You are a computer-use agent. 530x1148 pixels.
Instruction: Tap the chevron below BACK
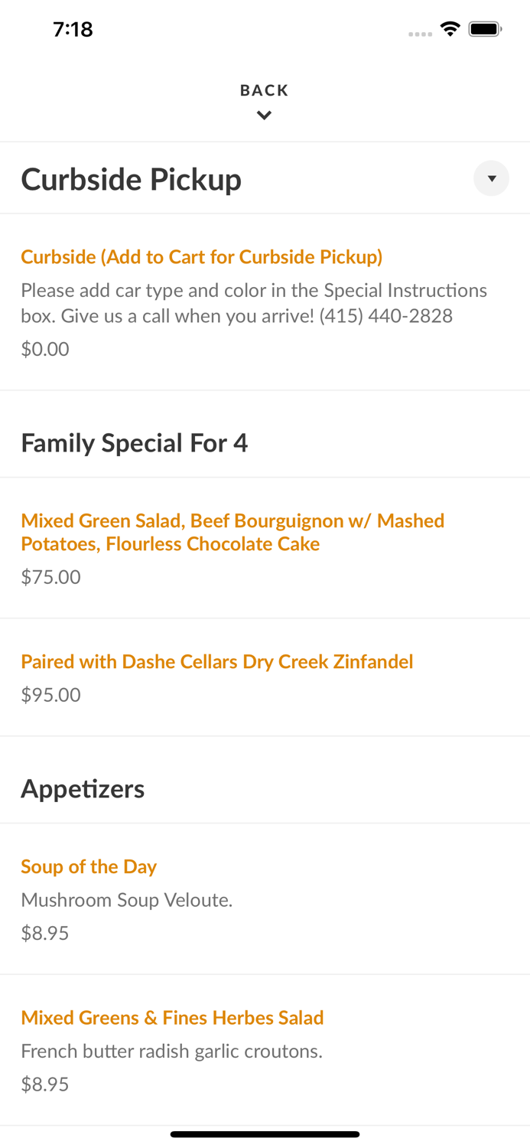[x=264, y=116]
